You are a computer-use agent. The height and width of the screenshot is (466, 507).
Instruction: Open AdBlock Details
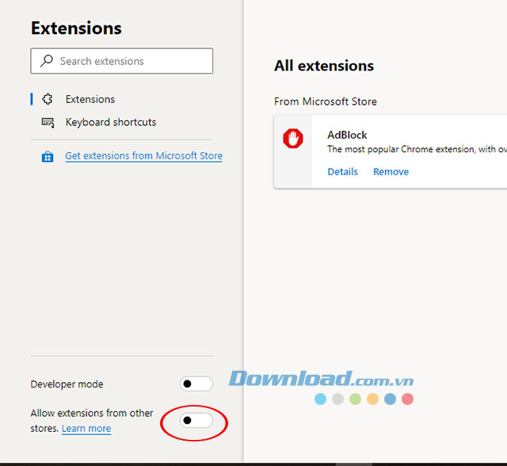tap(343, 172)
